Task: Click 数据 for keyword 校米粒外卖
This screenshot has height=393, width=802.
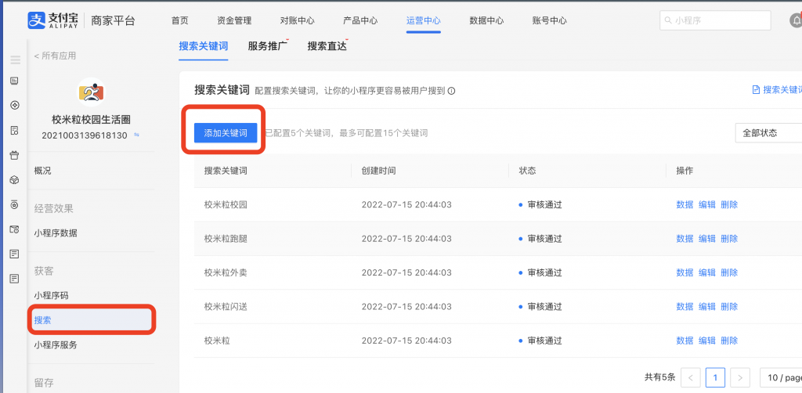Action: (685, 272)
